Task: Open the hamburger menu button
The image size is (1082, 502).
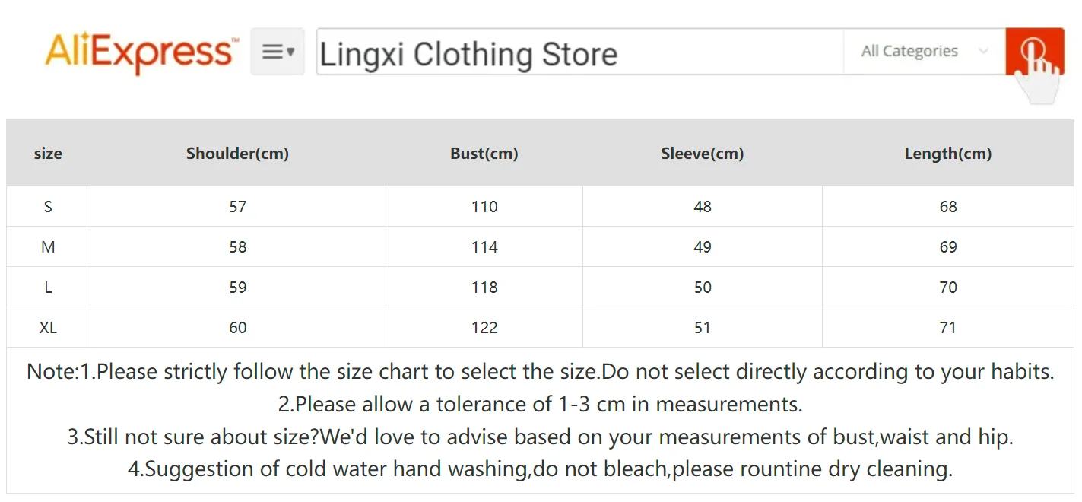Action: [x=278, y=52]
